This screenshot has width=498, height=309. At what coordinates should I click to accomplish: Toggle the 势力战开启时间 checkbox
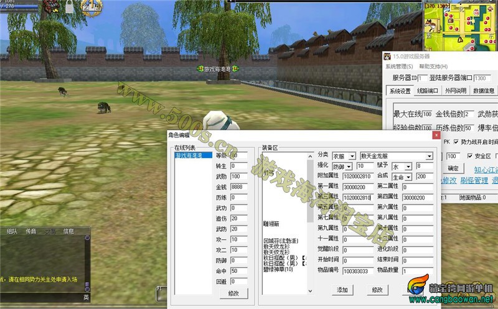coord(456,142)
